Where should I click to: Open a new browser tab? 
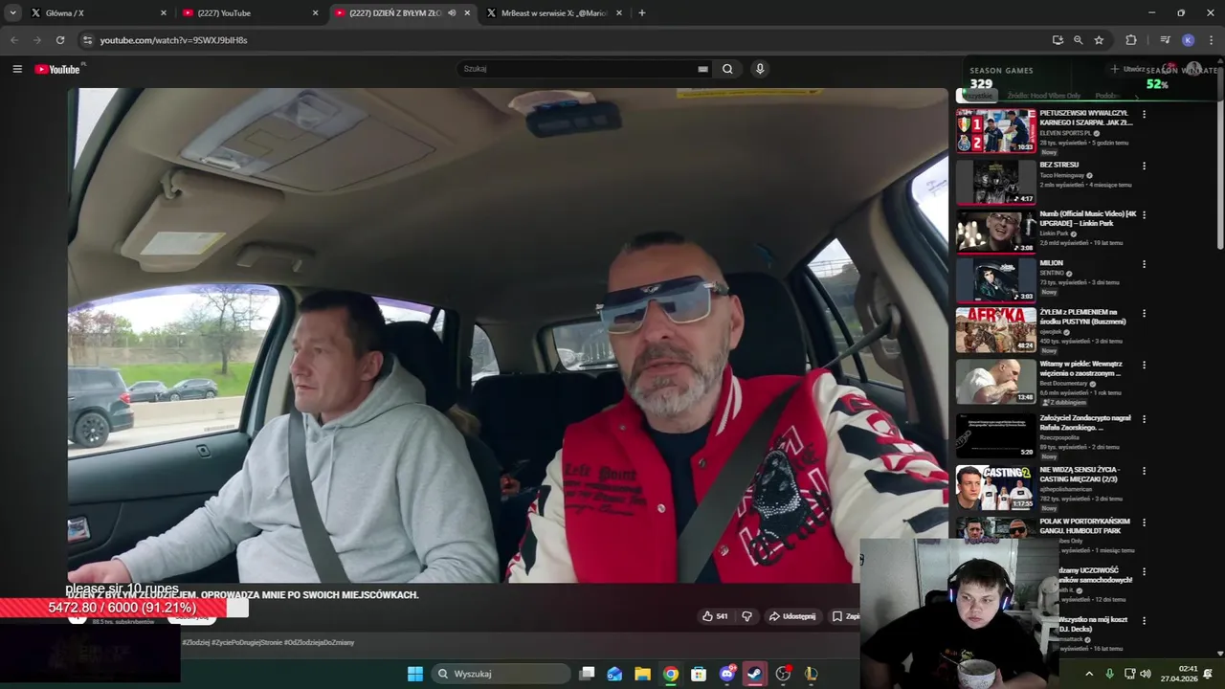coord(641,13)
